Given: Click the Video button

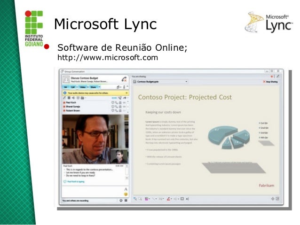Looking at the screenshot, I should (x=83, y=87).
